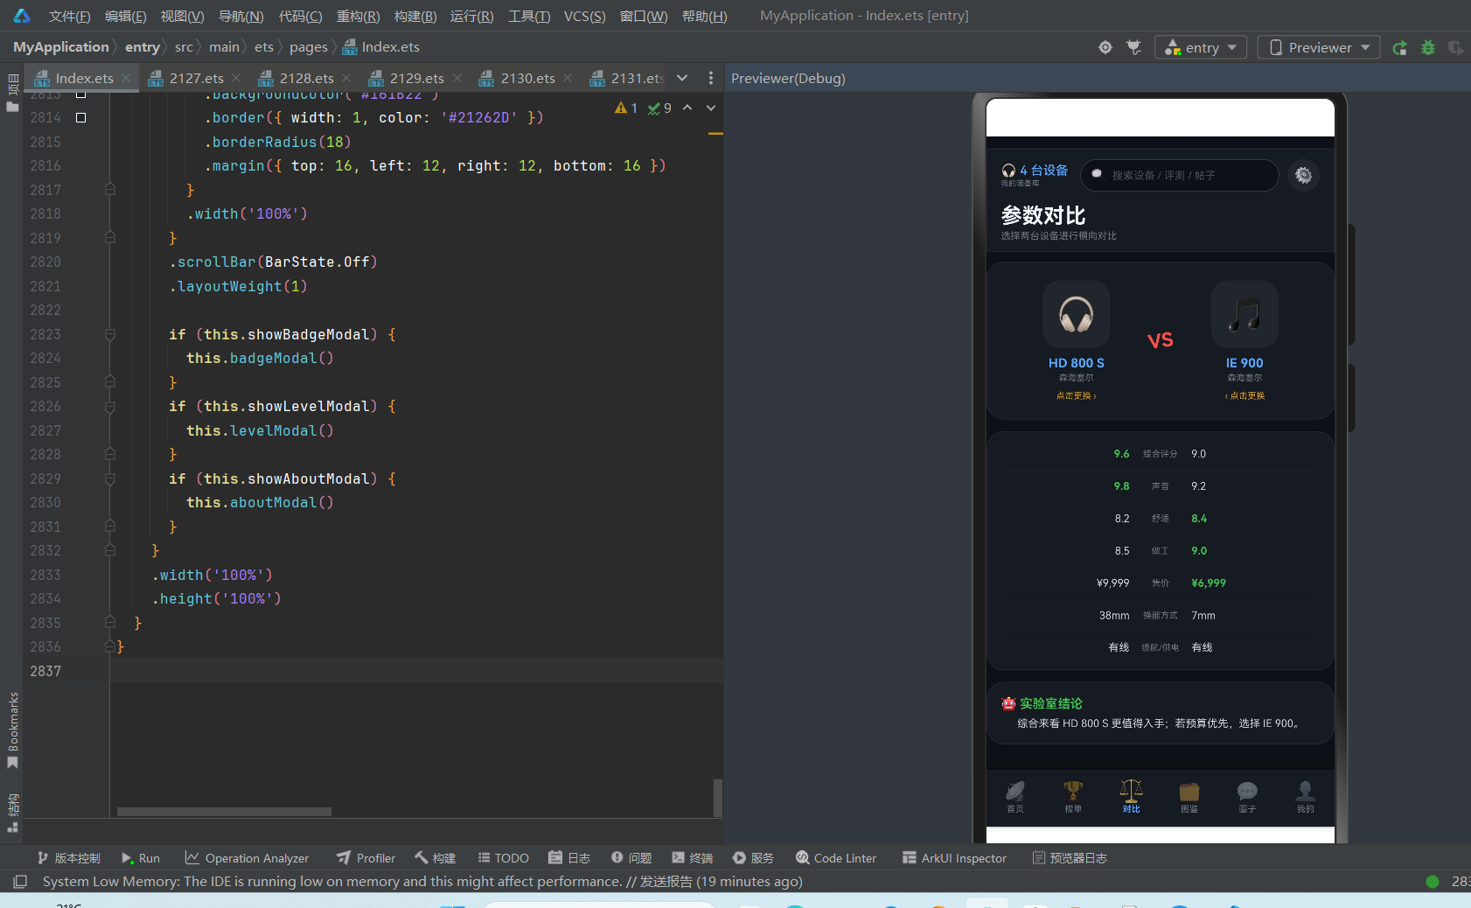The height and width of the screenshot is (908, 1471).
Task: Click 点击更换 under HD 800 S
Action: pos(1077,396)
